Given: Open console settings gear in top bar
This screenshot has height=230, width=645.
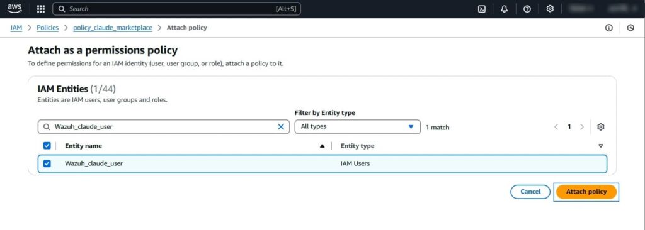Looking at the screenshot, I should click(x=550, y=9).
